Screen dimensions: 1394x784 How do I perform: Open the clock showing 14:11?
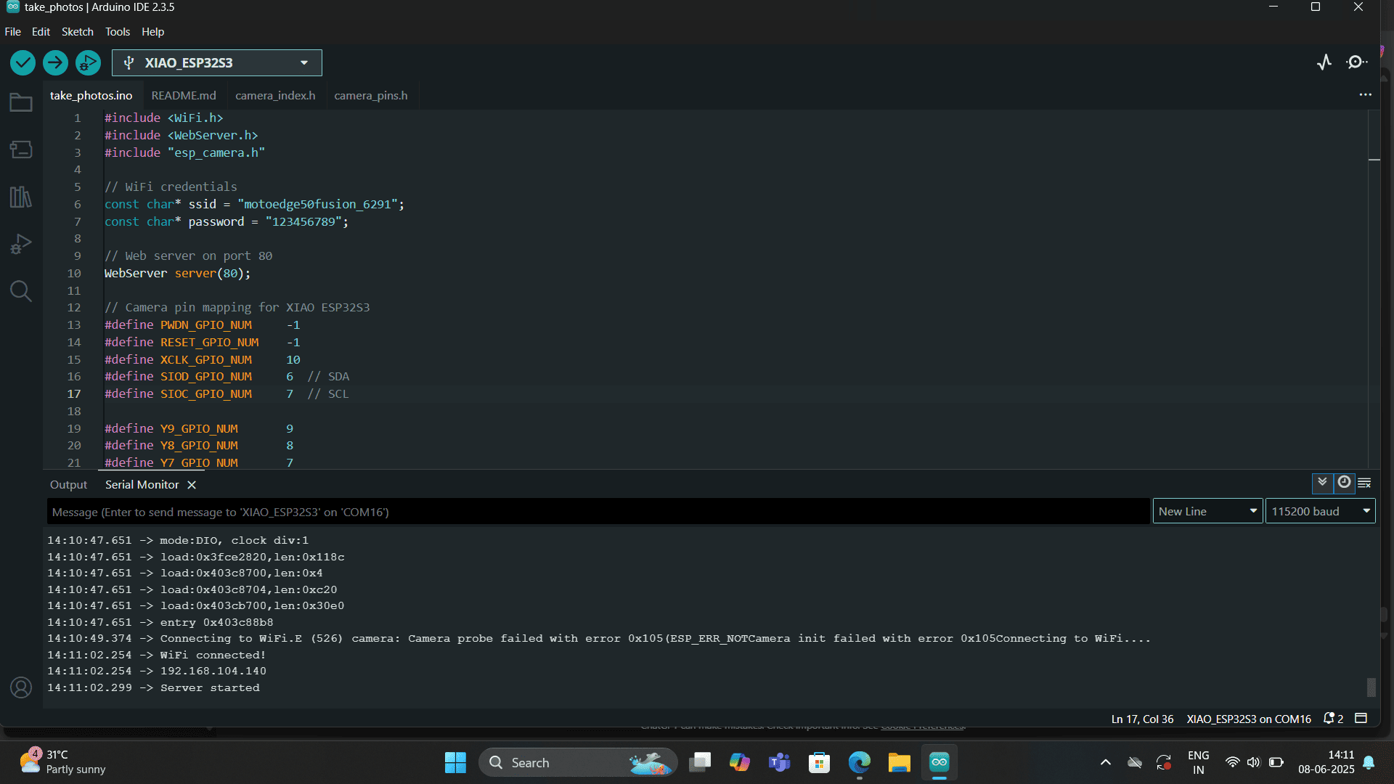coord(1326,762)
